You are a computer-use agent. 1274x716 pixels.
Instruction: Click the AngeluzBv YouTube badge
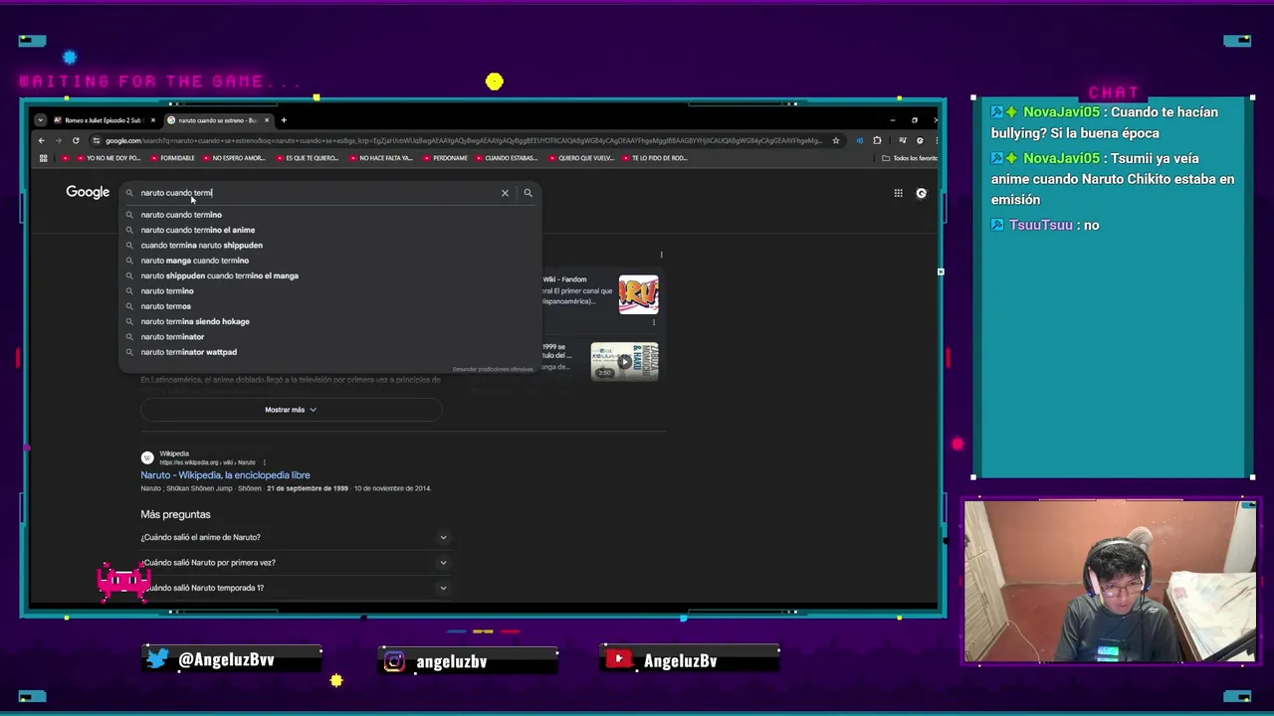point(690,660)
